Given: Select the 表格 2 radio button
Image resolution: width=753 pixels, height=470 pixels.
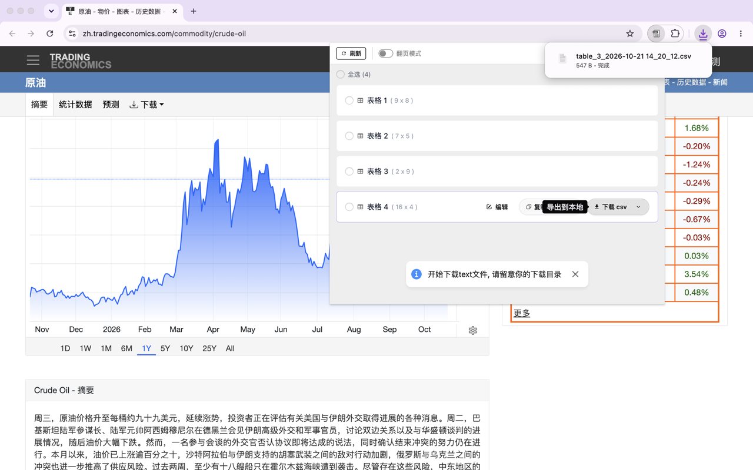Looking at the screenshot, I should [349, 136].
